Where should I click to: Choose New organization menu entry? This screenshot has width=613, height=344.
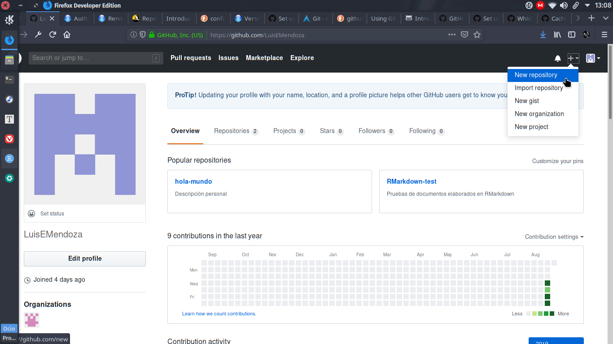pos(543,114)
